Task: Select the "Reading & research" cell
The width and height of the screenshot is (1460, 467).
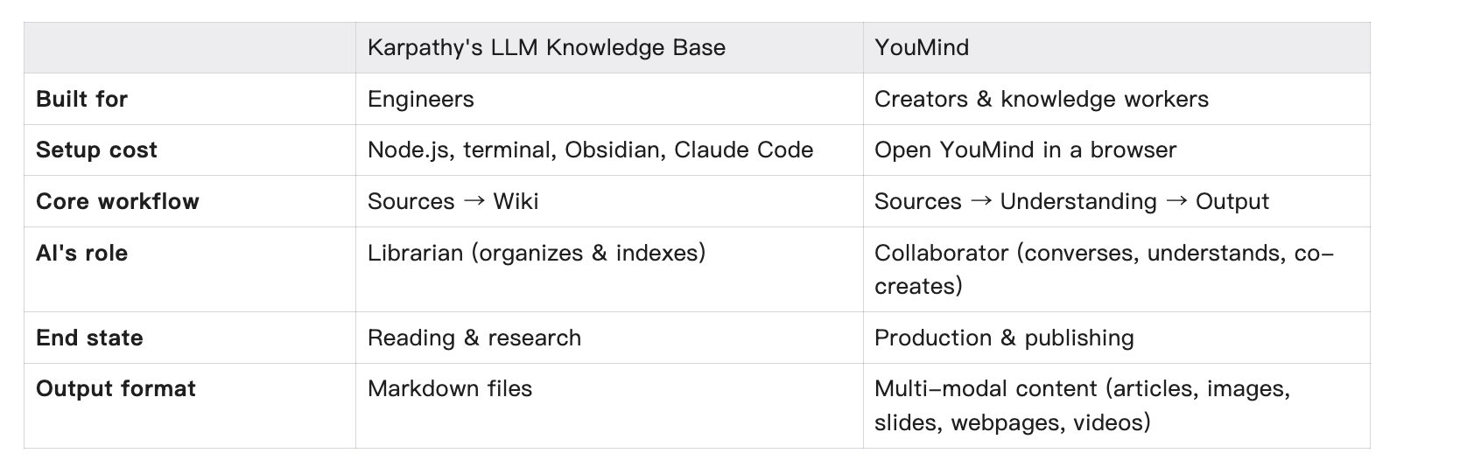Action: [x=474, y=338]
